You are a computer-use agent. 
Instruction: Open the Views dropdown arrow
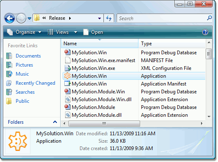pyautogui.click(x=75, y=32)
